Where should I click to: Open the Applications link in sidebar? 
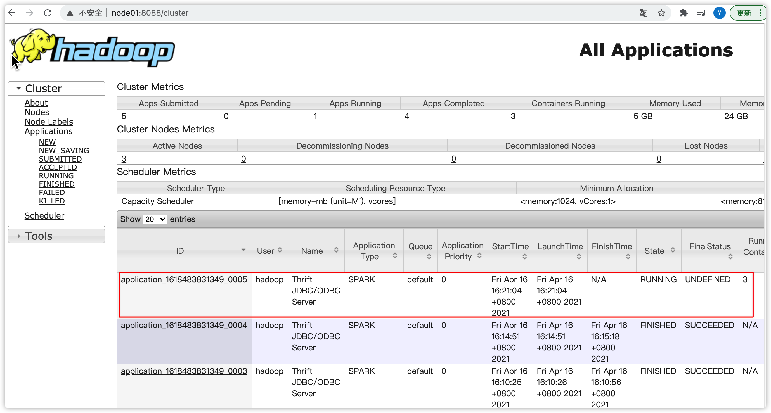[x=48, y=131]
